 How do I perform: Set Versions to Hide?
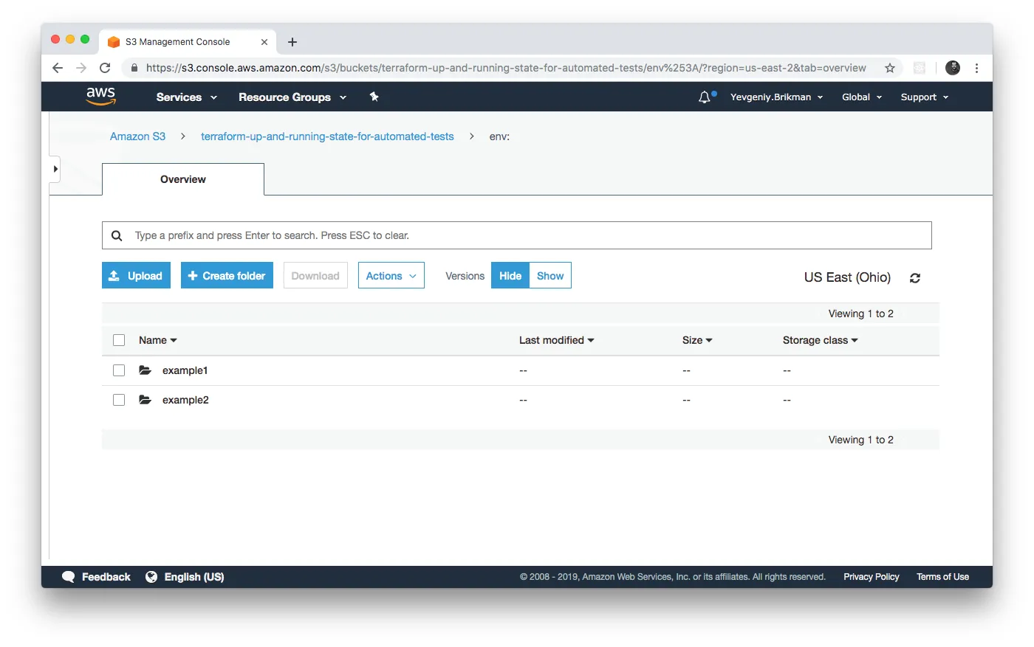[510, 276]
